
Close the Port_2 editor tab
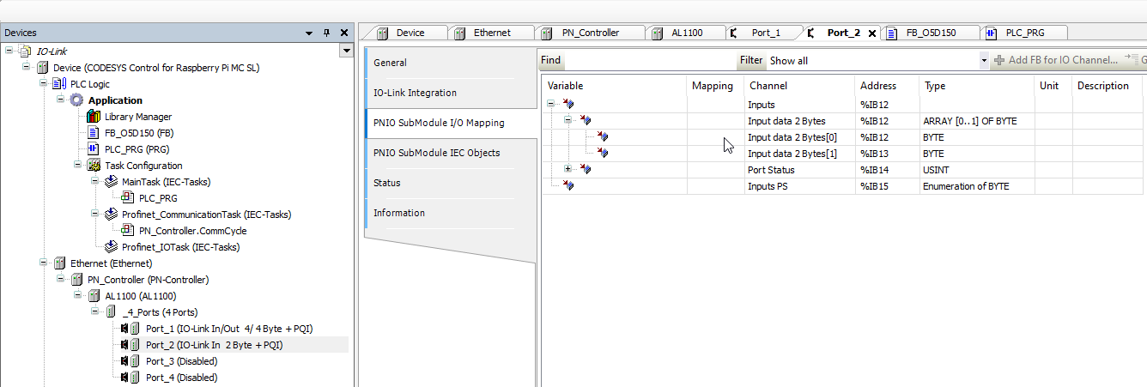(x=872, y=33)
